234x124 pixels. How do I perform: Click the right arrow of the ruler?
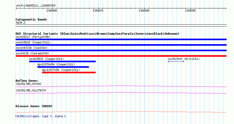tap(226, 8)
